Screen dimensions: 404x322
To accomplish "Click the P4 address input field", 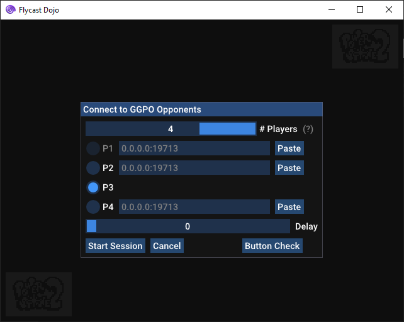I will [x=194, y=207].
